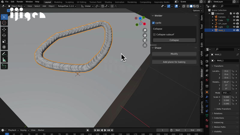Choose the Rotate tool

click(4, 35)
